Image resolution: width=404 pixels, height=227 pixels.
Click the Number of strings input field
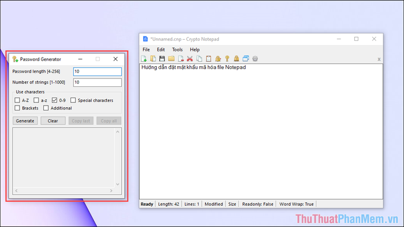(x=98, y=82)
